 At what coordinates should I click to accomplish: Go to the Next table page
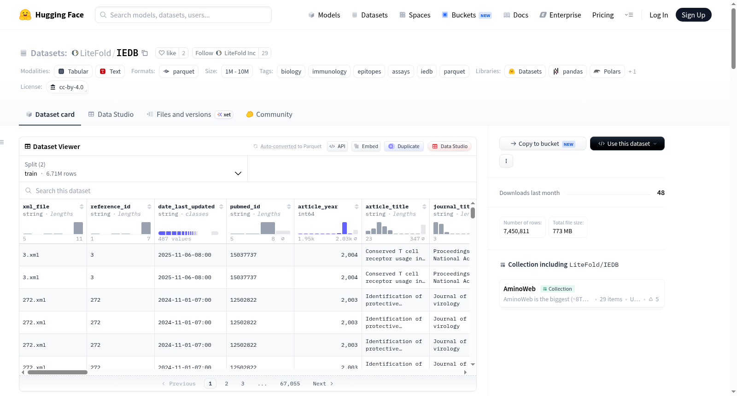tap(322, 384)
